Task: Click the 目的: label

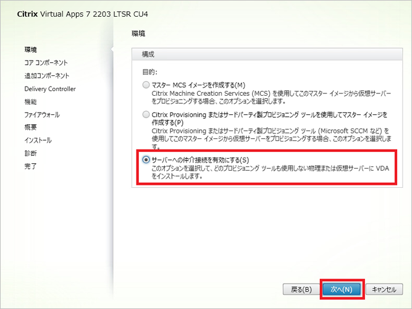Action: (x=149, y=72)
